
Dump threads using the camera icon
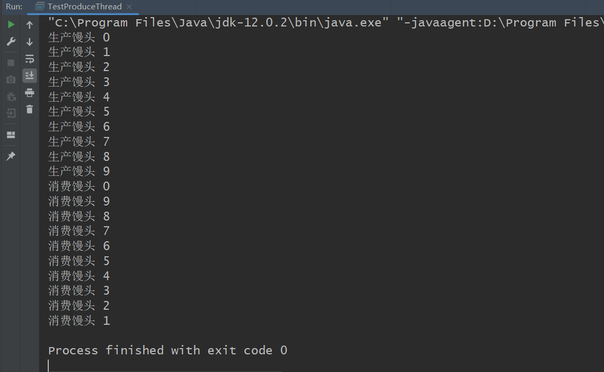[x=11, y=80]
